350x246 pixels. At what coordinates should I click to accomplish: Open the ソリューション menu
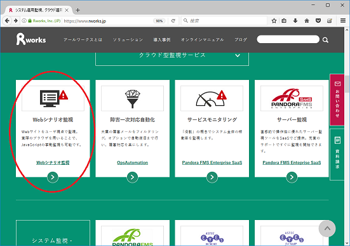(x=128, y=40)
